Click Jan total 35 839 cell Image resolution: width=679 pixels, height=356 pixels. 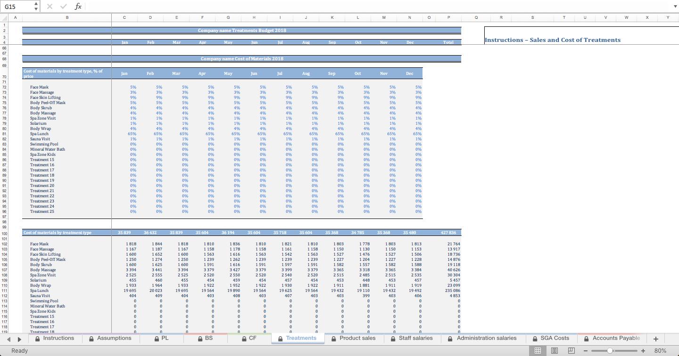point(124,233)
